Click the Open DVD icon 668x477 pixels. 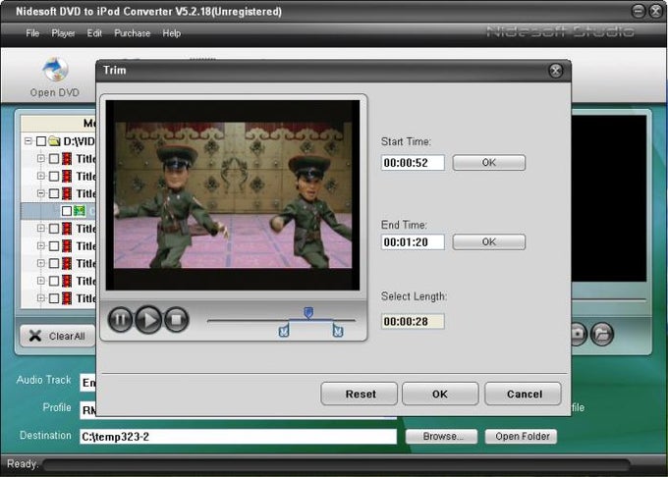55,70
